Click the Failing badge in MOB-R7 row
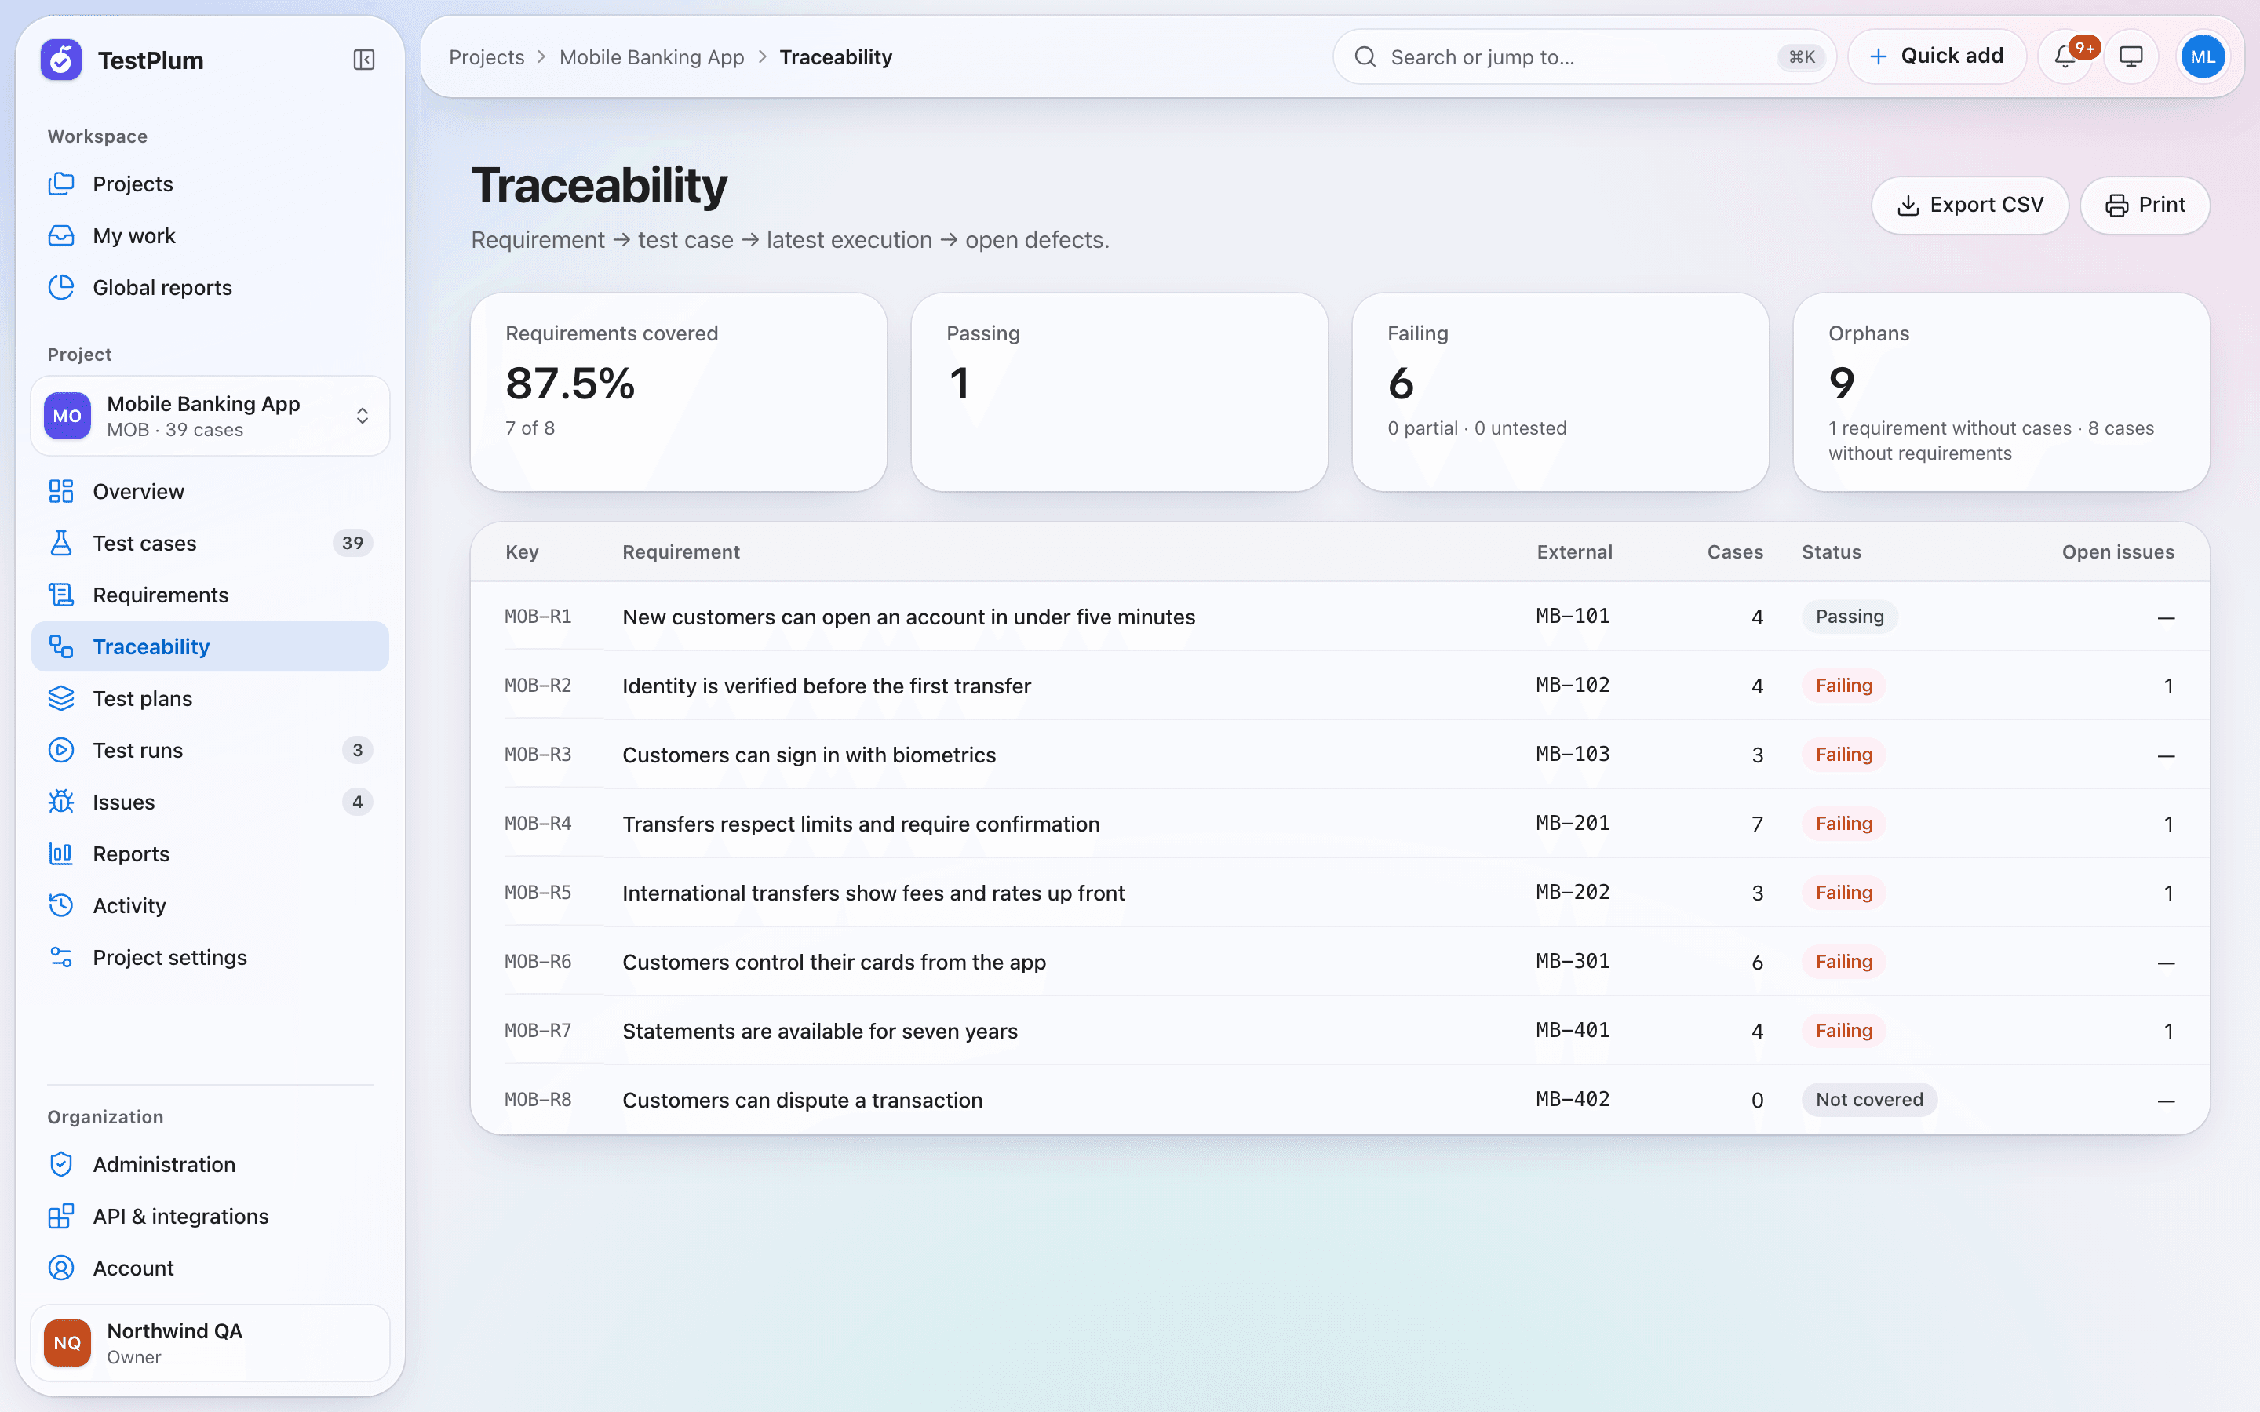Screen dimensions: 2260x1412 (1843, 1030)
